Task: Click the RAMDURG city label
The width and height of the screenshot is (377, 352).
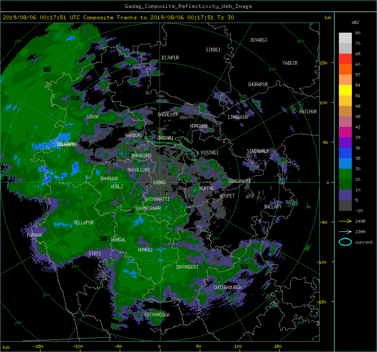Action: click(134, 136)
